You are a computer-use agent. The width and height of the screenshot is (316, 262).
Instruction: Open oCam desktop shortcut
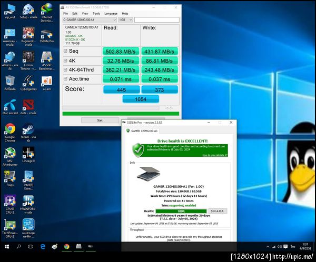pyautogui.click(x=47, y=83)
